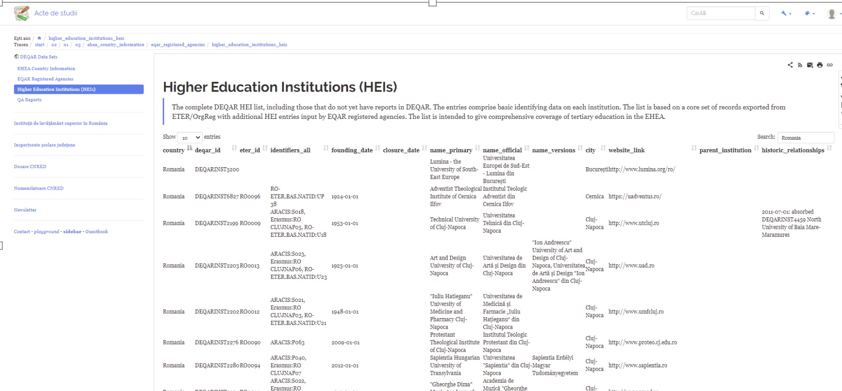
Task: Click ehea_country_information breadcrumb link
Action: click(116, 45)
